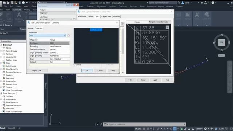
Task: Click the Autodesk App triangle icon
Action: [205, 3]
